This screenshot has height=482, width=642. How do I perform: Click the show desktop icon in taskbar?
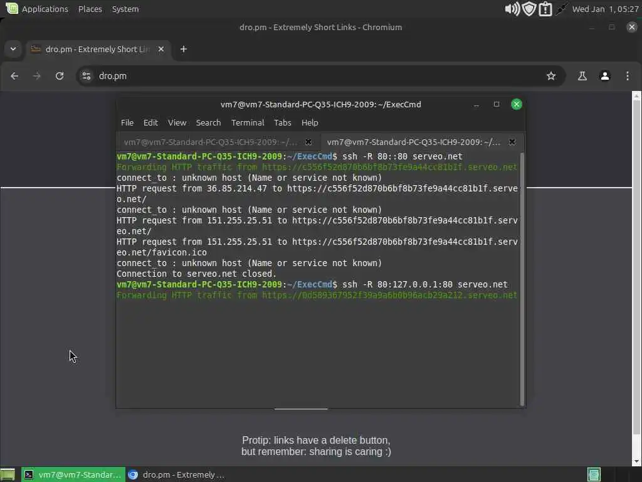8,474
